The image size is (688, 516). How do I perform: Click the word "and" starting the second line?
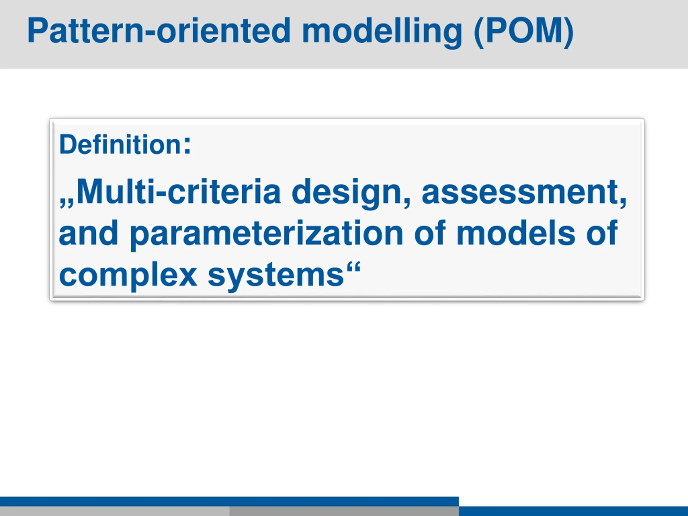tap(89, 233)
